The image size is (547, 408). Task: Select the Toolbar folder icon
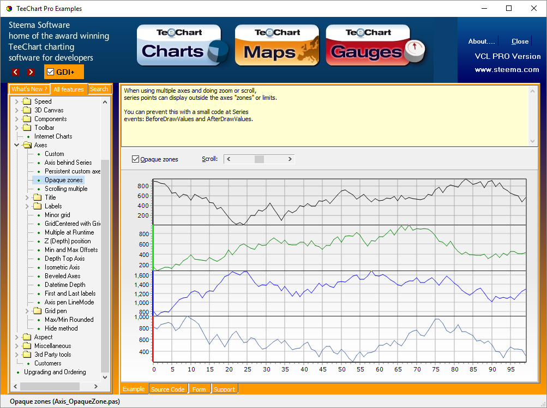[x=27, y=128]
